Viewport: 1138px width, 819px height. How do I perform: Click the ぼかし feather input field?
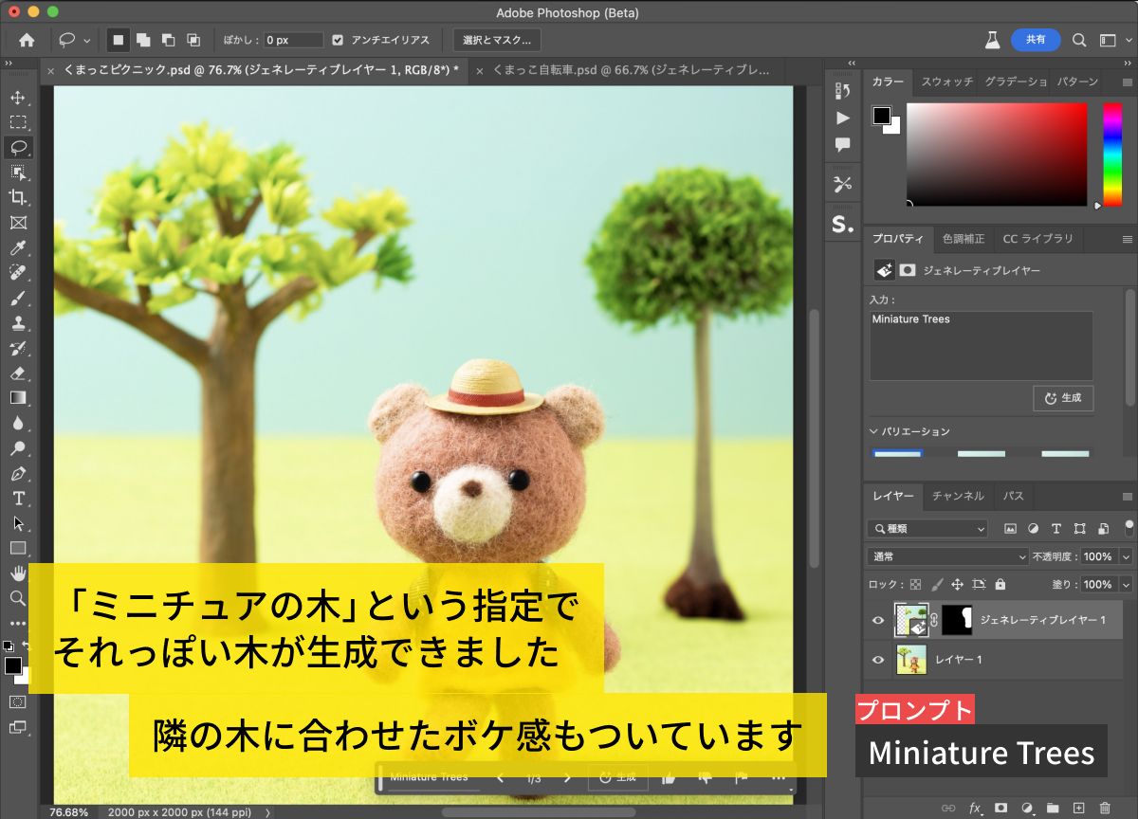[x=293, y=40]
